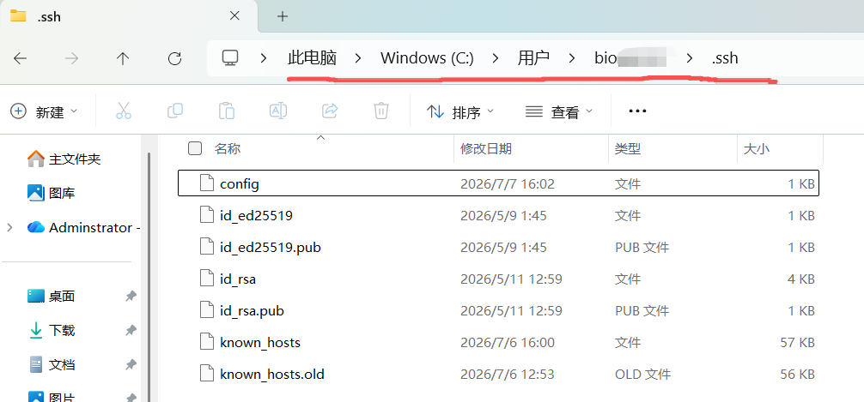The height and width of the screenshot is (402, 864).
Task: Navigate to 此电脑 in breadcrumb
Action: pyautogui.click(x=312, y=57)
